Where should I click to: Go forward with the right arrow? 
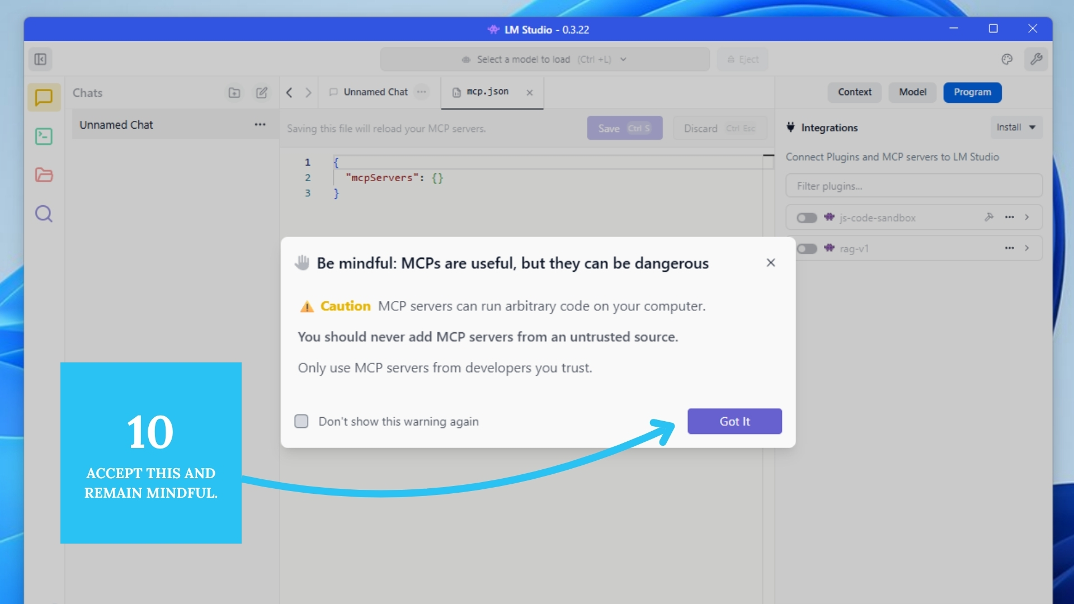pos(308,92)
